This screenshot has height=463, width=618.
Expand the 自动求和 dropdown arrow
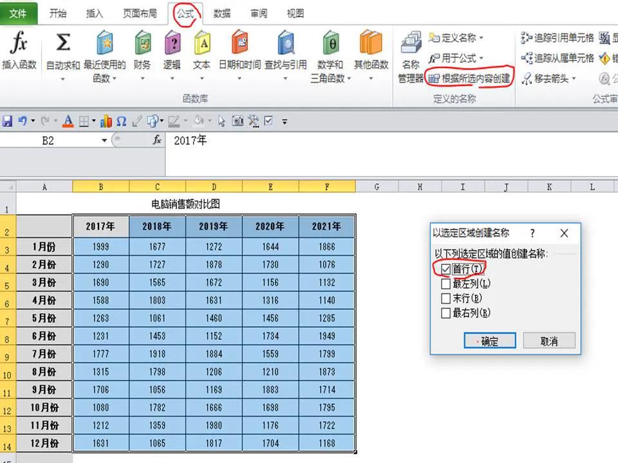pos(62,78)
